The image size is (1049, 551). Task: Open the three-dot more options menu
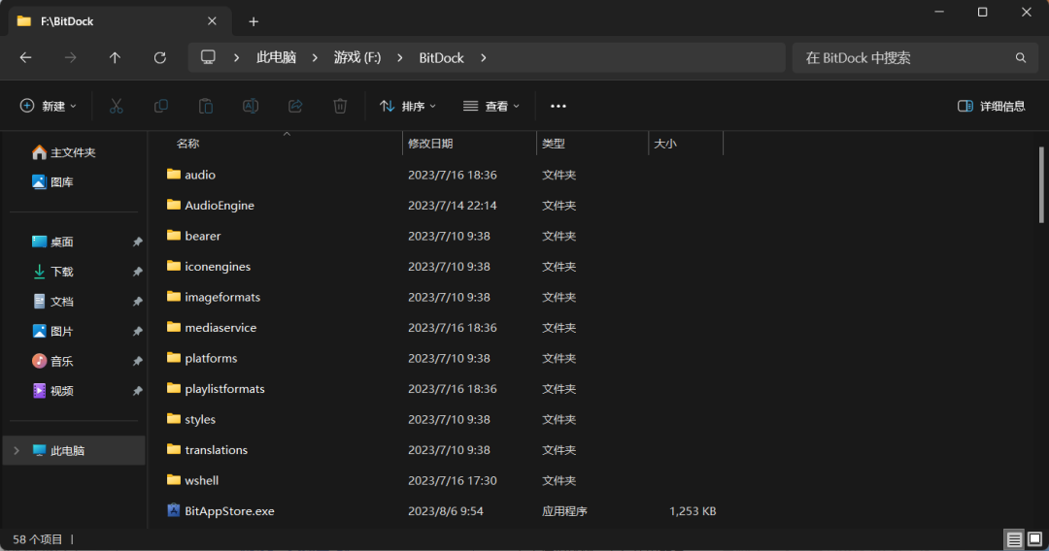[558, 106]
